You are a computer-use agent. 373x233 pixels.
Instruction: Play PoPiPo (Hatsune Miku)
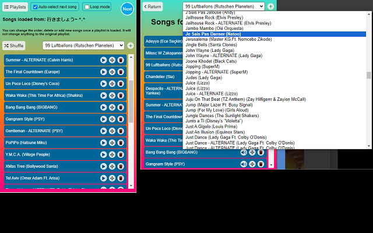[x=104, y=143]
